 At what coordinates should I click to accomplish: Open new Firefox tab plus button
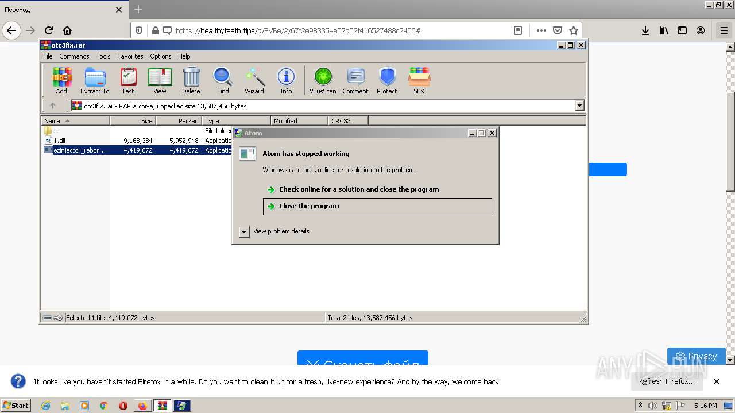point(138,10)
